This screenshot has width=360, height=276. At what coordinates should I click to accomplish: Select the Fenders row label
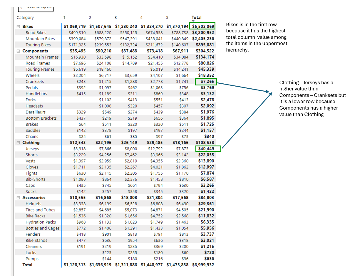point(33,234)
